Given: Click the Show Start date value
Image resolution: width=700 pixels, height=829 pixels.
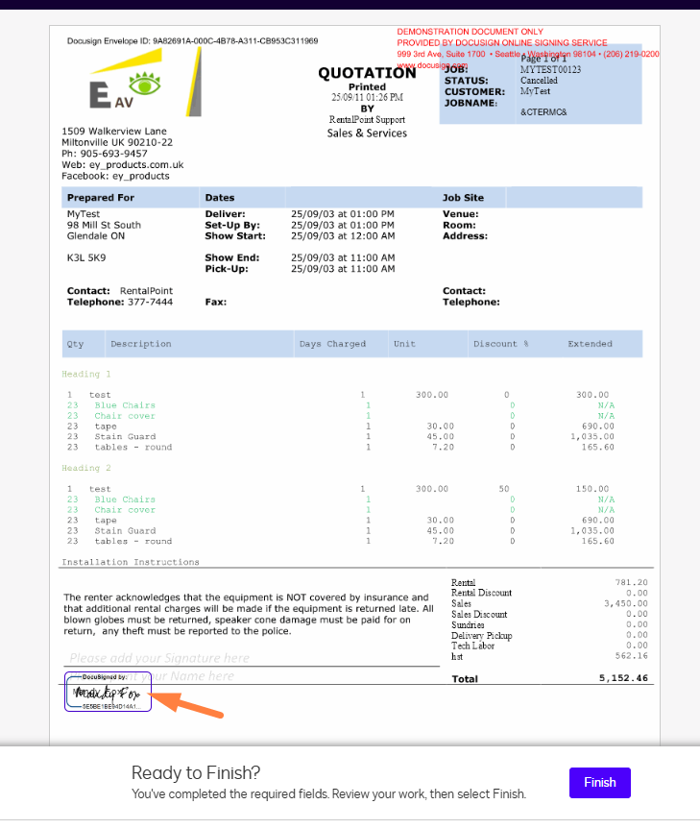Looking at the screenshot, I should click(x=343, y=235).
